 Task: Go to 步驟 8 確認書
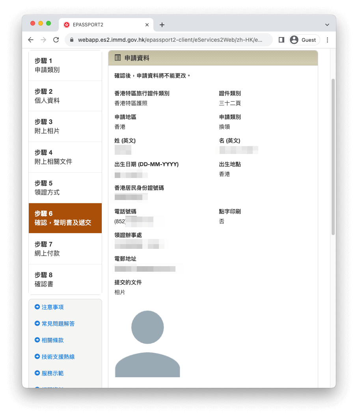pos(65,279)
